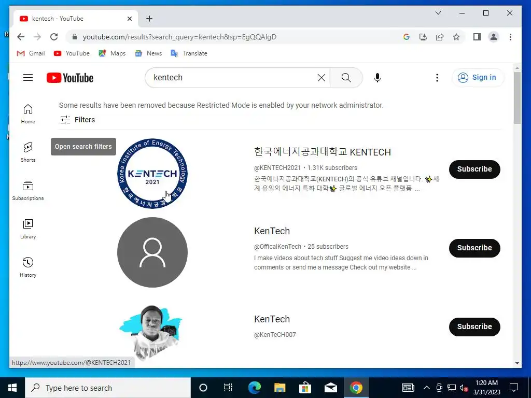Click @OfficalKenTech handle text
This screenshot has height=398, width=531.
[x=278, y=247]
